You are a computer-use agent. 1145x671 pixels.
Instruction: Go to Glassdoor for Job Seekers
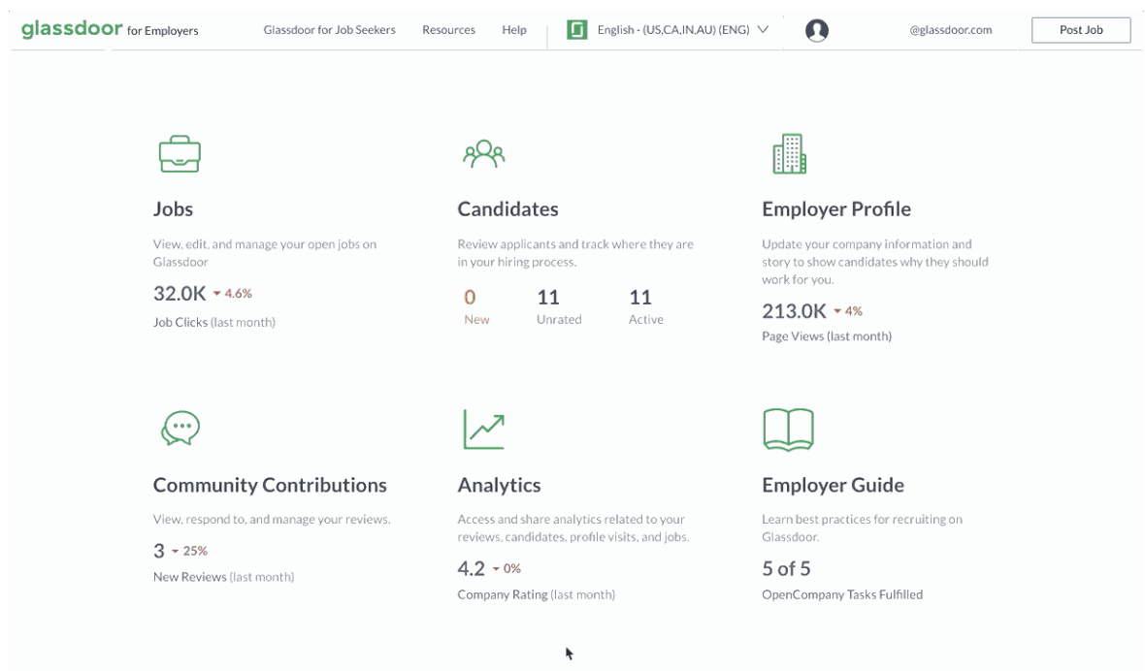click(329, 30)
